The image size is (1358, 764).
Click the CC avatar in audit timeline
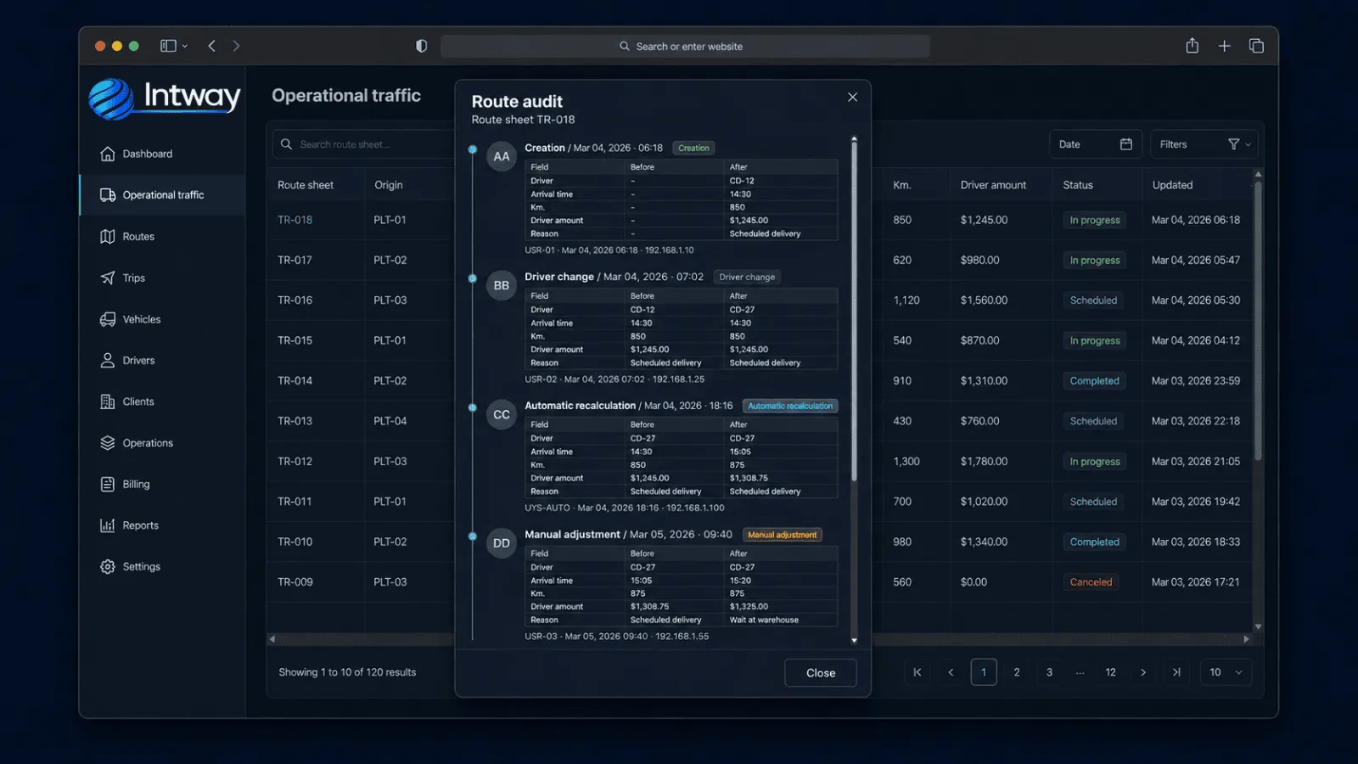point(502,414)
